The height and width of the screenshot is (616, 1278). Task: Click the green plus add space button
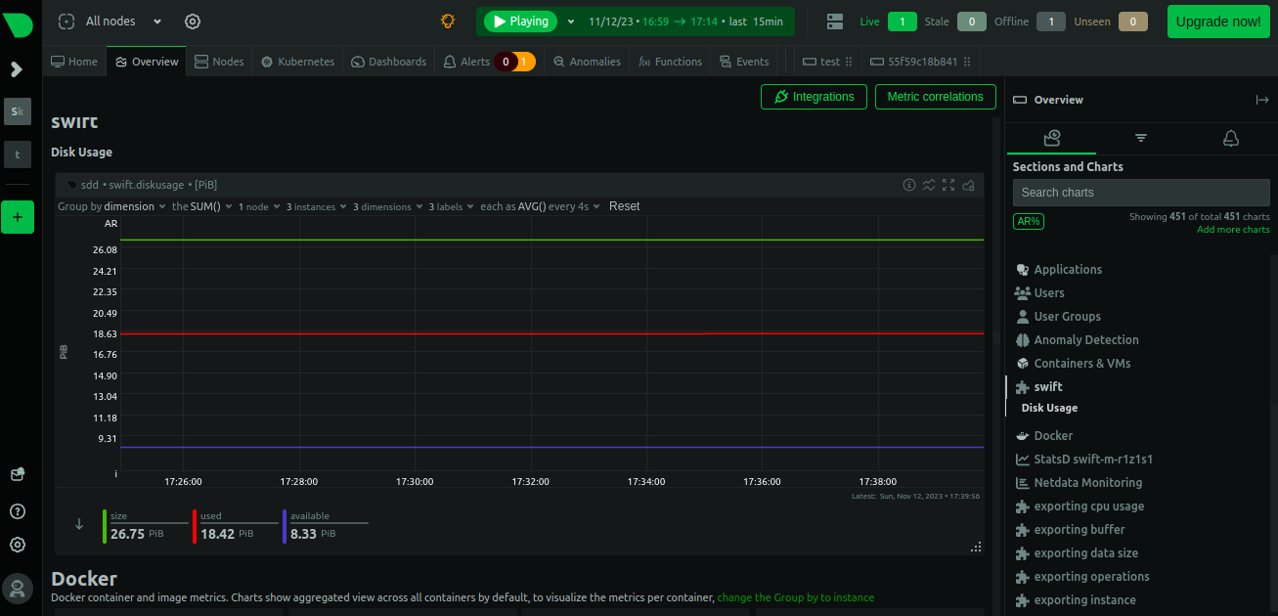(x=18, y=217)
